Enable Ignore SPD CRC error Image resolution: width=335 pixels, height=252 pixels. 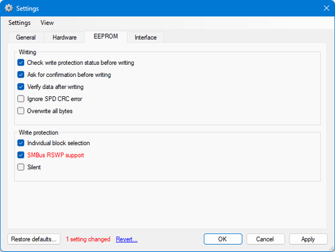tap(21, 99)
